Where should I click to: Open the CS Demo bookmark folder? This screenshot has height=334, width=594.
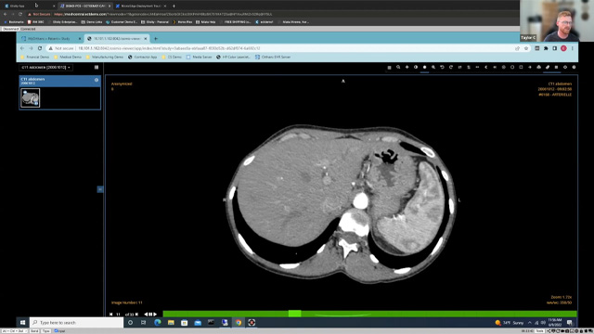click(x=172, y=58)
